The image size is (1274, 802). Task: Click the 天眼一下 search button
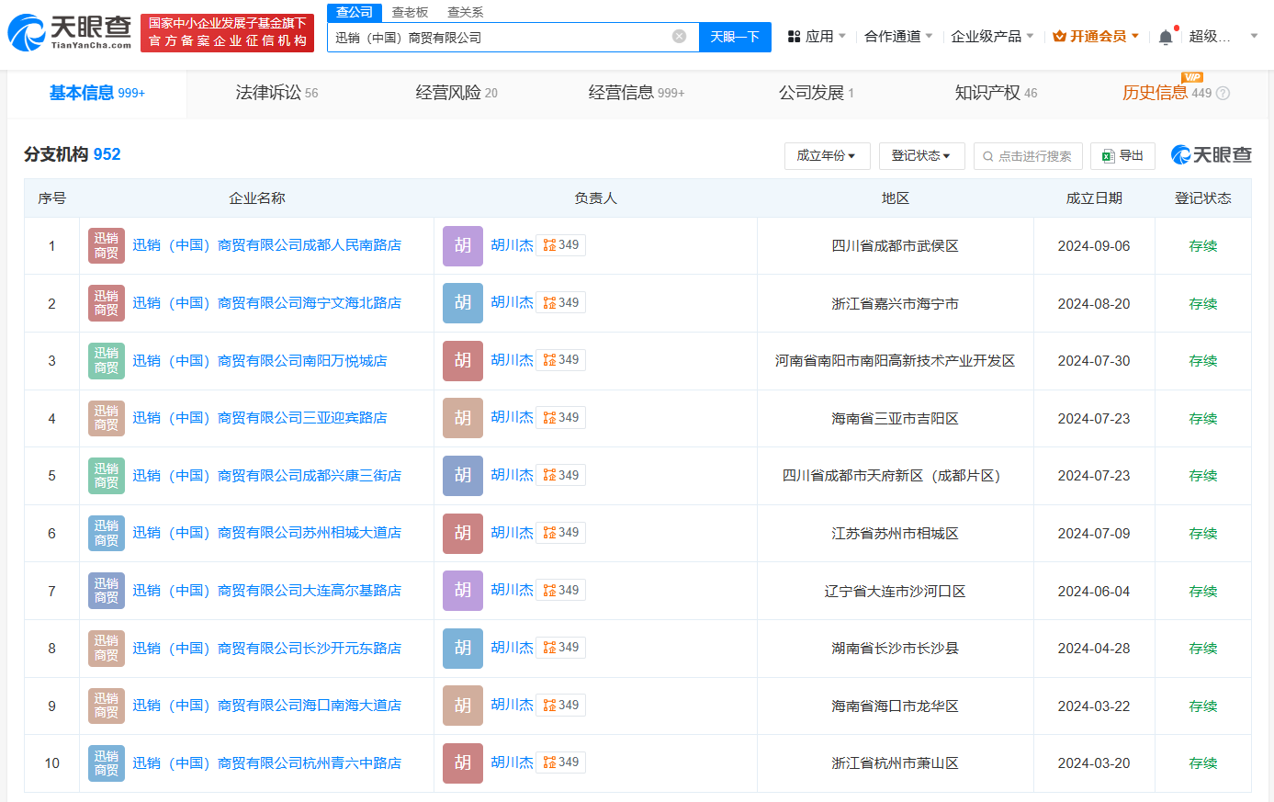(x=735, y=37)
